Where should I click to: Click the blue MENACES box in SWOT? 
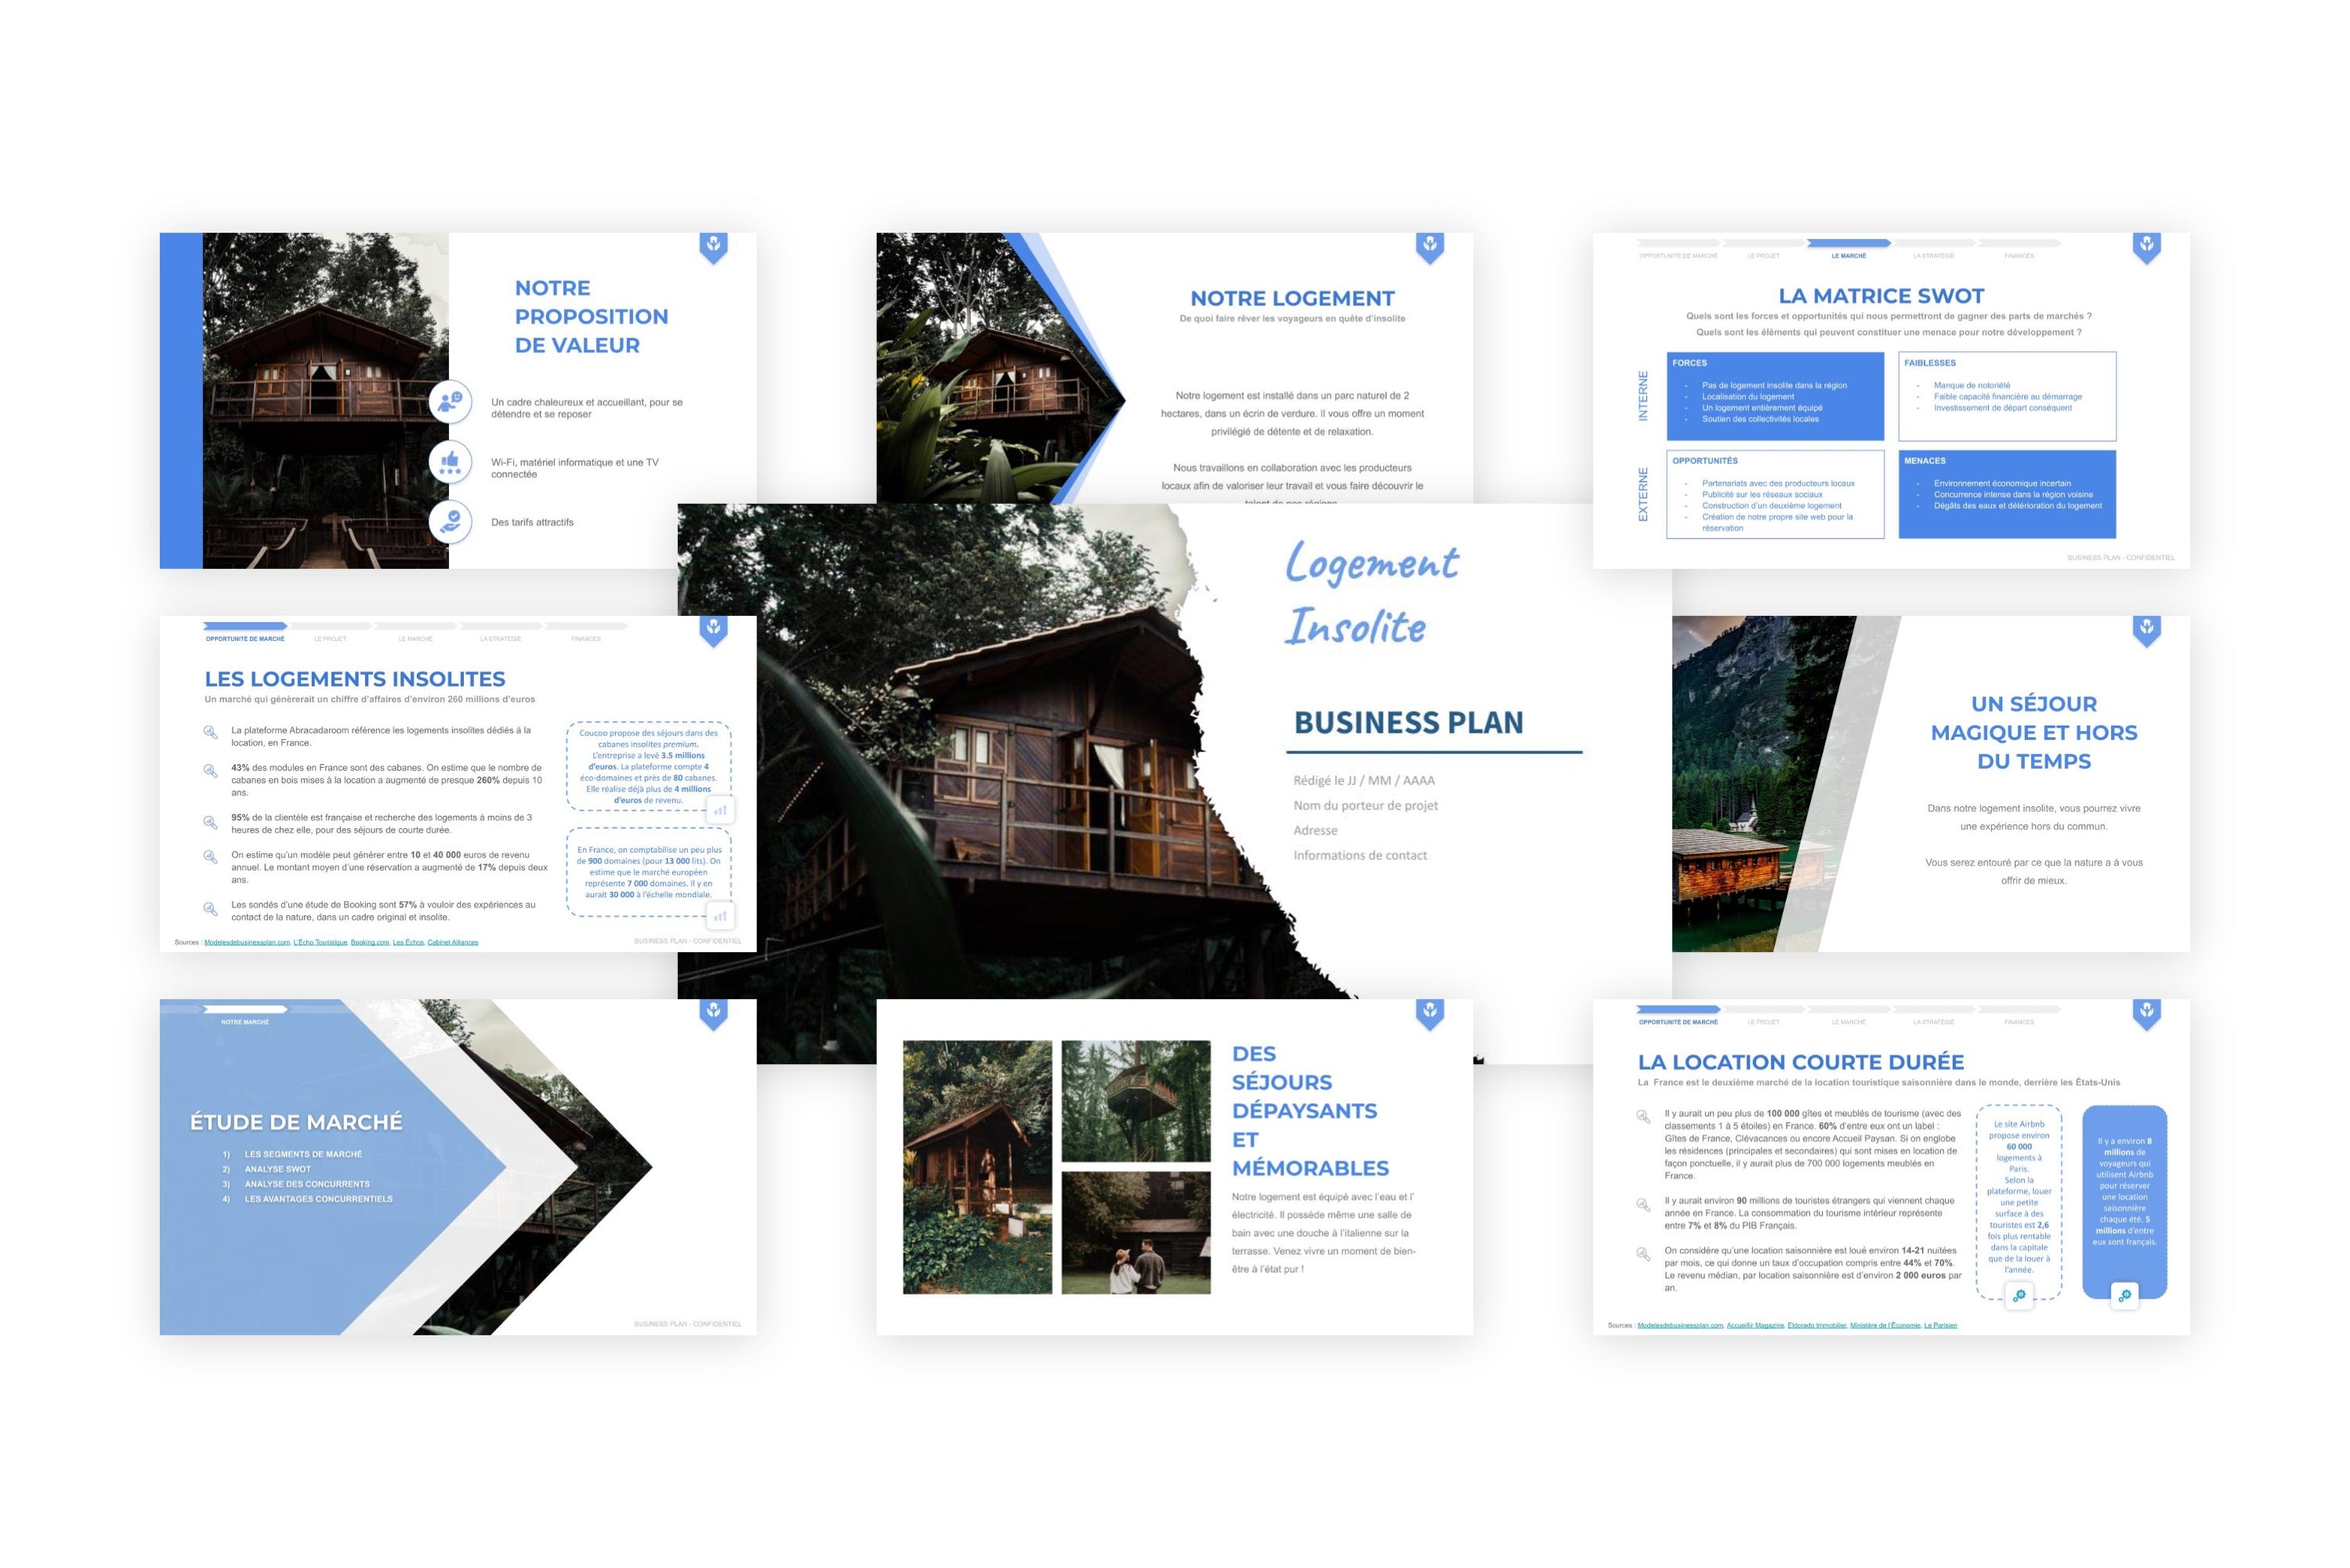click(2006, 494)
